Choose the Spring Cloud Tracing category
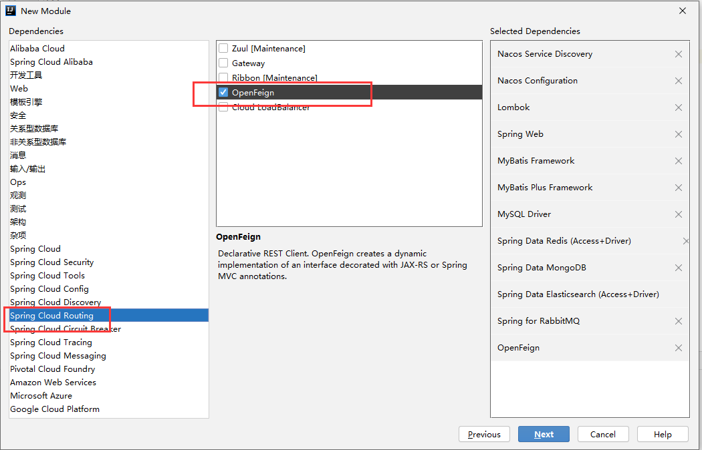 pyautogui.click(x=109, y=343)
